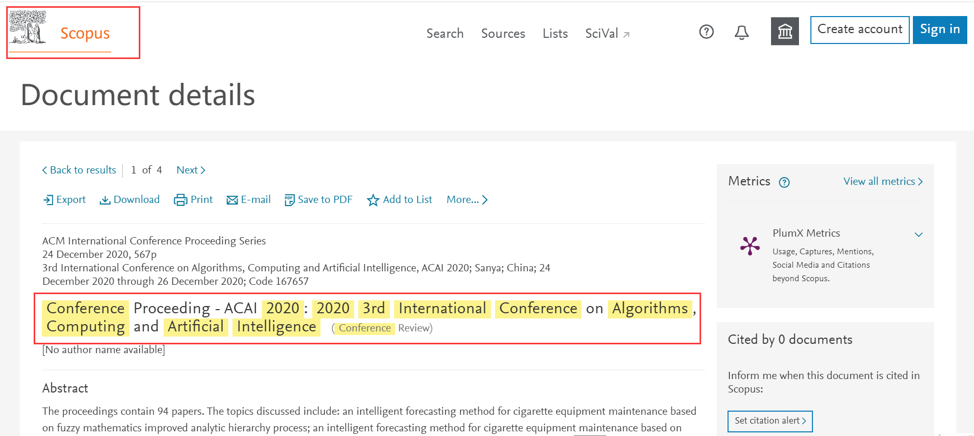Click the Add to List star icon
The height and width of the screenshot is (436, 974).
[x=373, y=200]
